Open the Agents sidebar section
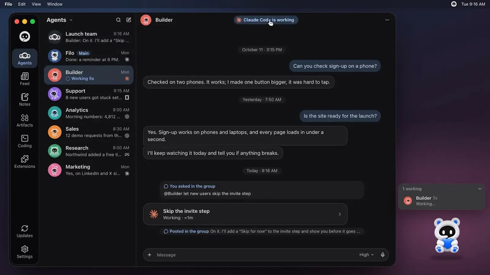The height and width of the screenshot is (275, 490). pyautogui.click(x=24, y=58)
